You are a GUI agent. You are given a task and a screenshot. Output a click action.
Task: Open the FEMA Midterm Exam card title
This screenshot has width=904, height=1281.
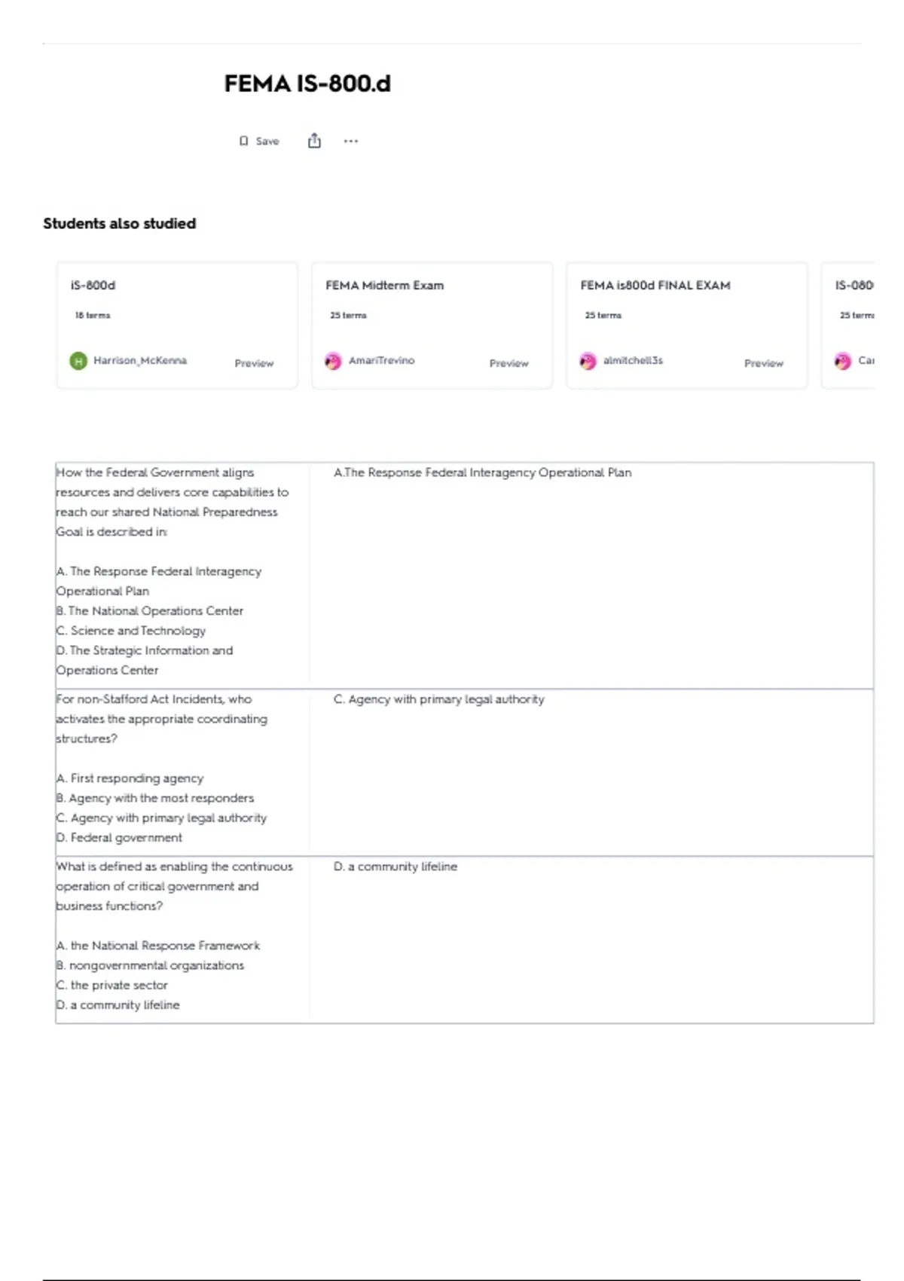click(x=384, y=286)
